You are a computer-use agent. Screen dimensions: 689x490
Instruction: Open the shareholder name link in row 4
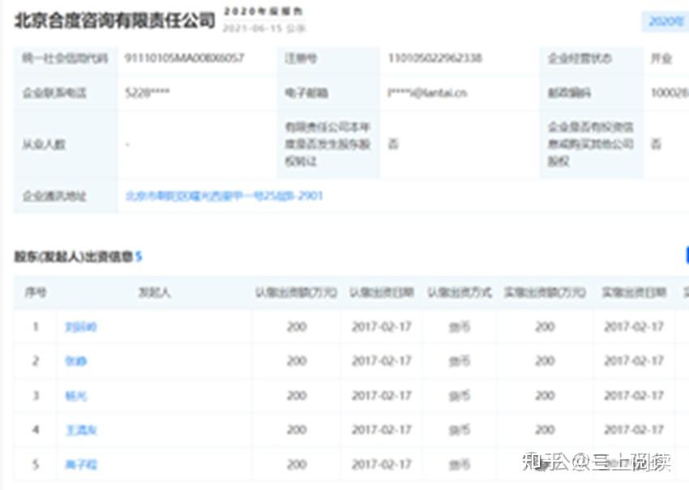point(81,430)
